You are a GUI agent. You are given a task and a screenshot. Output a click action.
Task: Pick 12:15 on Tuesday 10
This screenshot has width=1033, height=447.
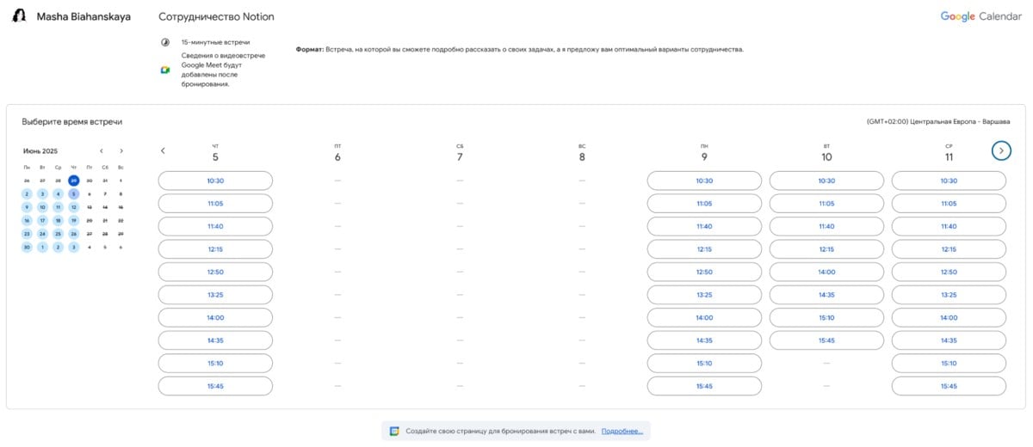click(826, 249)
